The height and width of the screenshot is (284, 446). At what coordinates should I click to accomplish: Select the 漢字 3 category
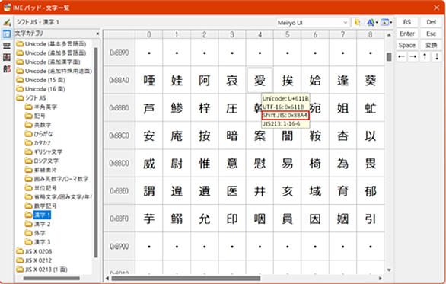coord(38,242)
